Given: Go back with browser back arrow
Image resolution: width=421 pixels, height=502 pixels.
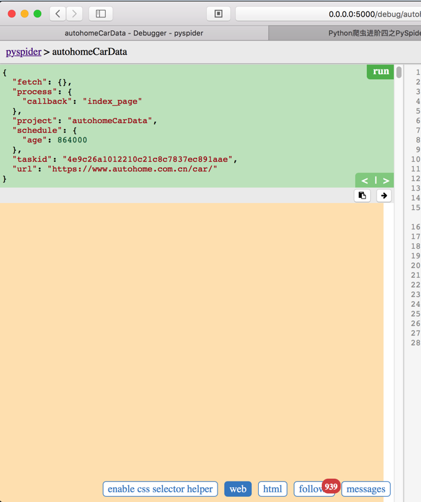Looking at the screenshot, I should [x=58, y=14].
